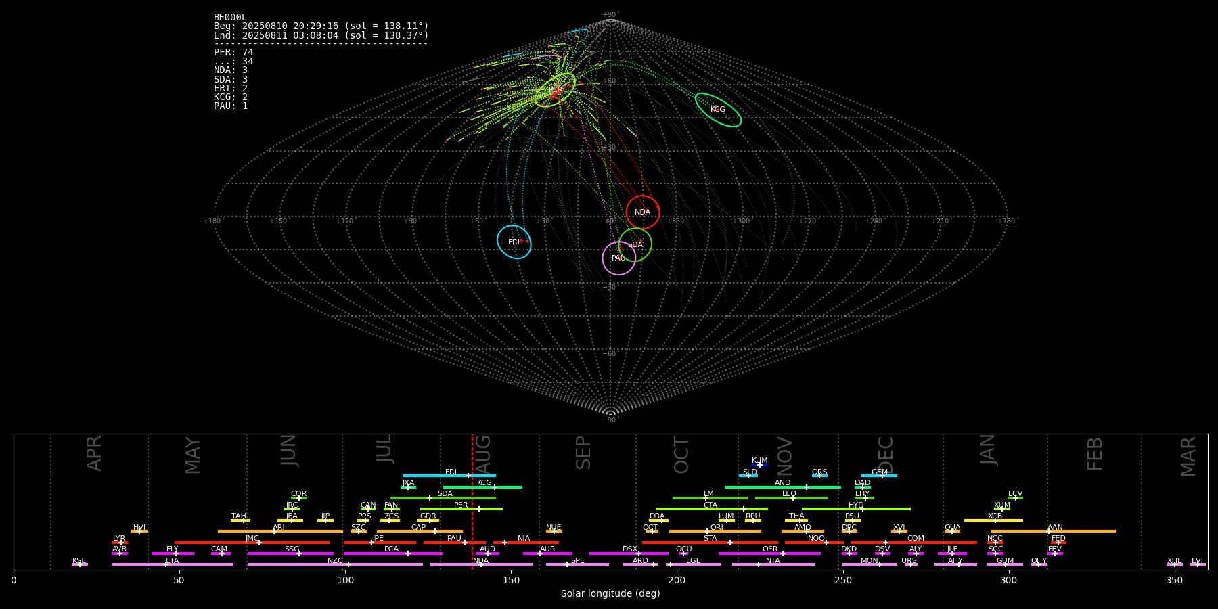Select the XCB yellow bar in January
1218x609 pixels.
993,520
